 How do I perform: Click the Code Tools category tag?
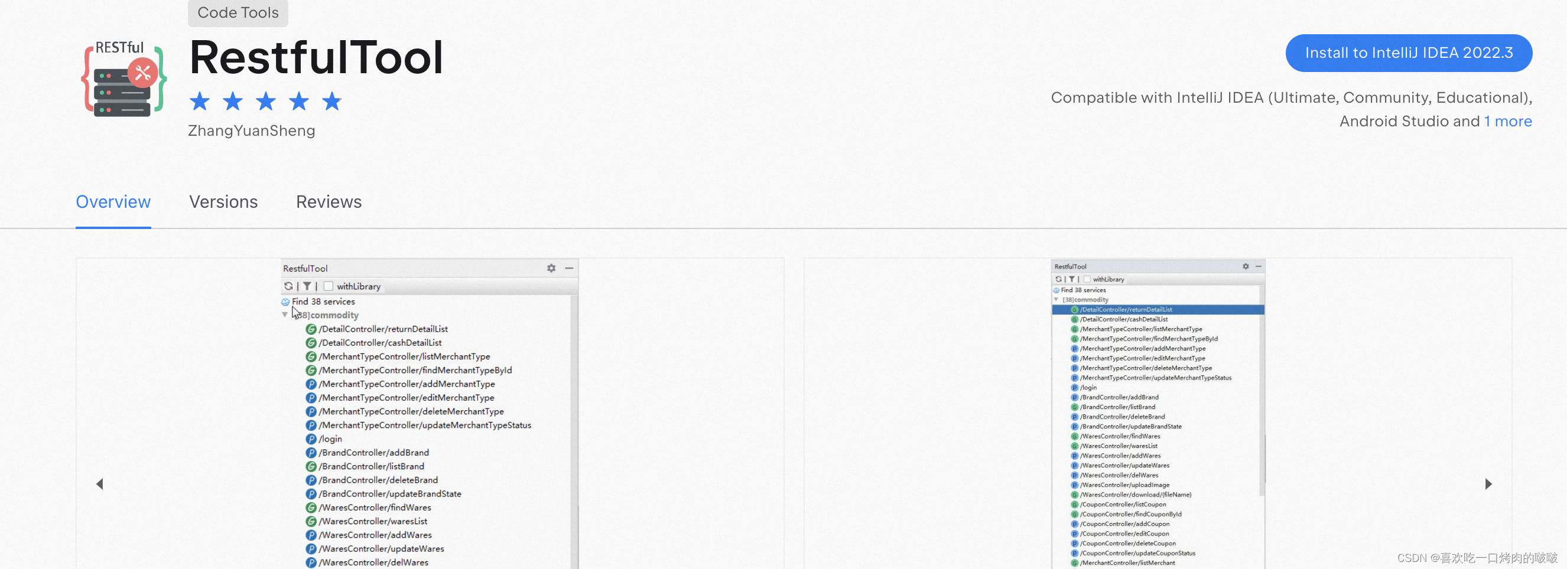[x=238, y=12]
